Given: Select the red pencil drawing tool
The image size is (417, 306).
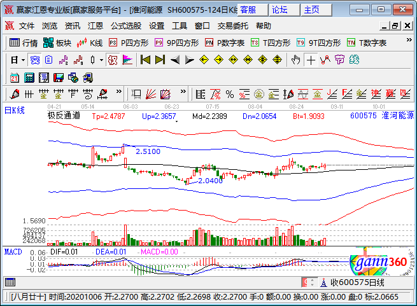Looking at the screenshot, I should (x=15, y=94).
